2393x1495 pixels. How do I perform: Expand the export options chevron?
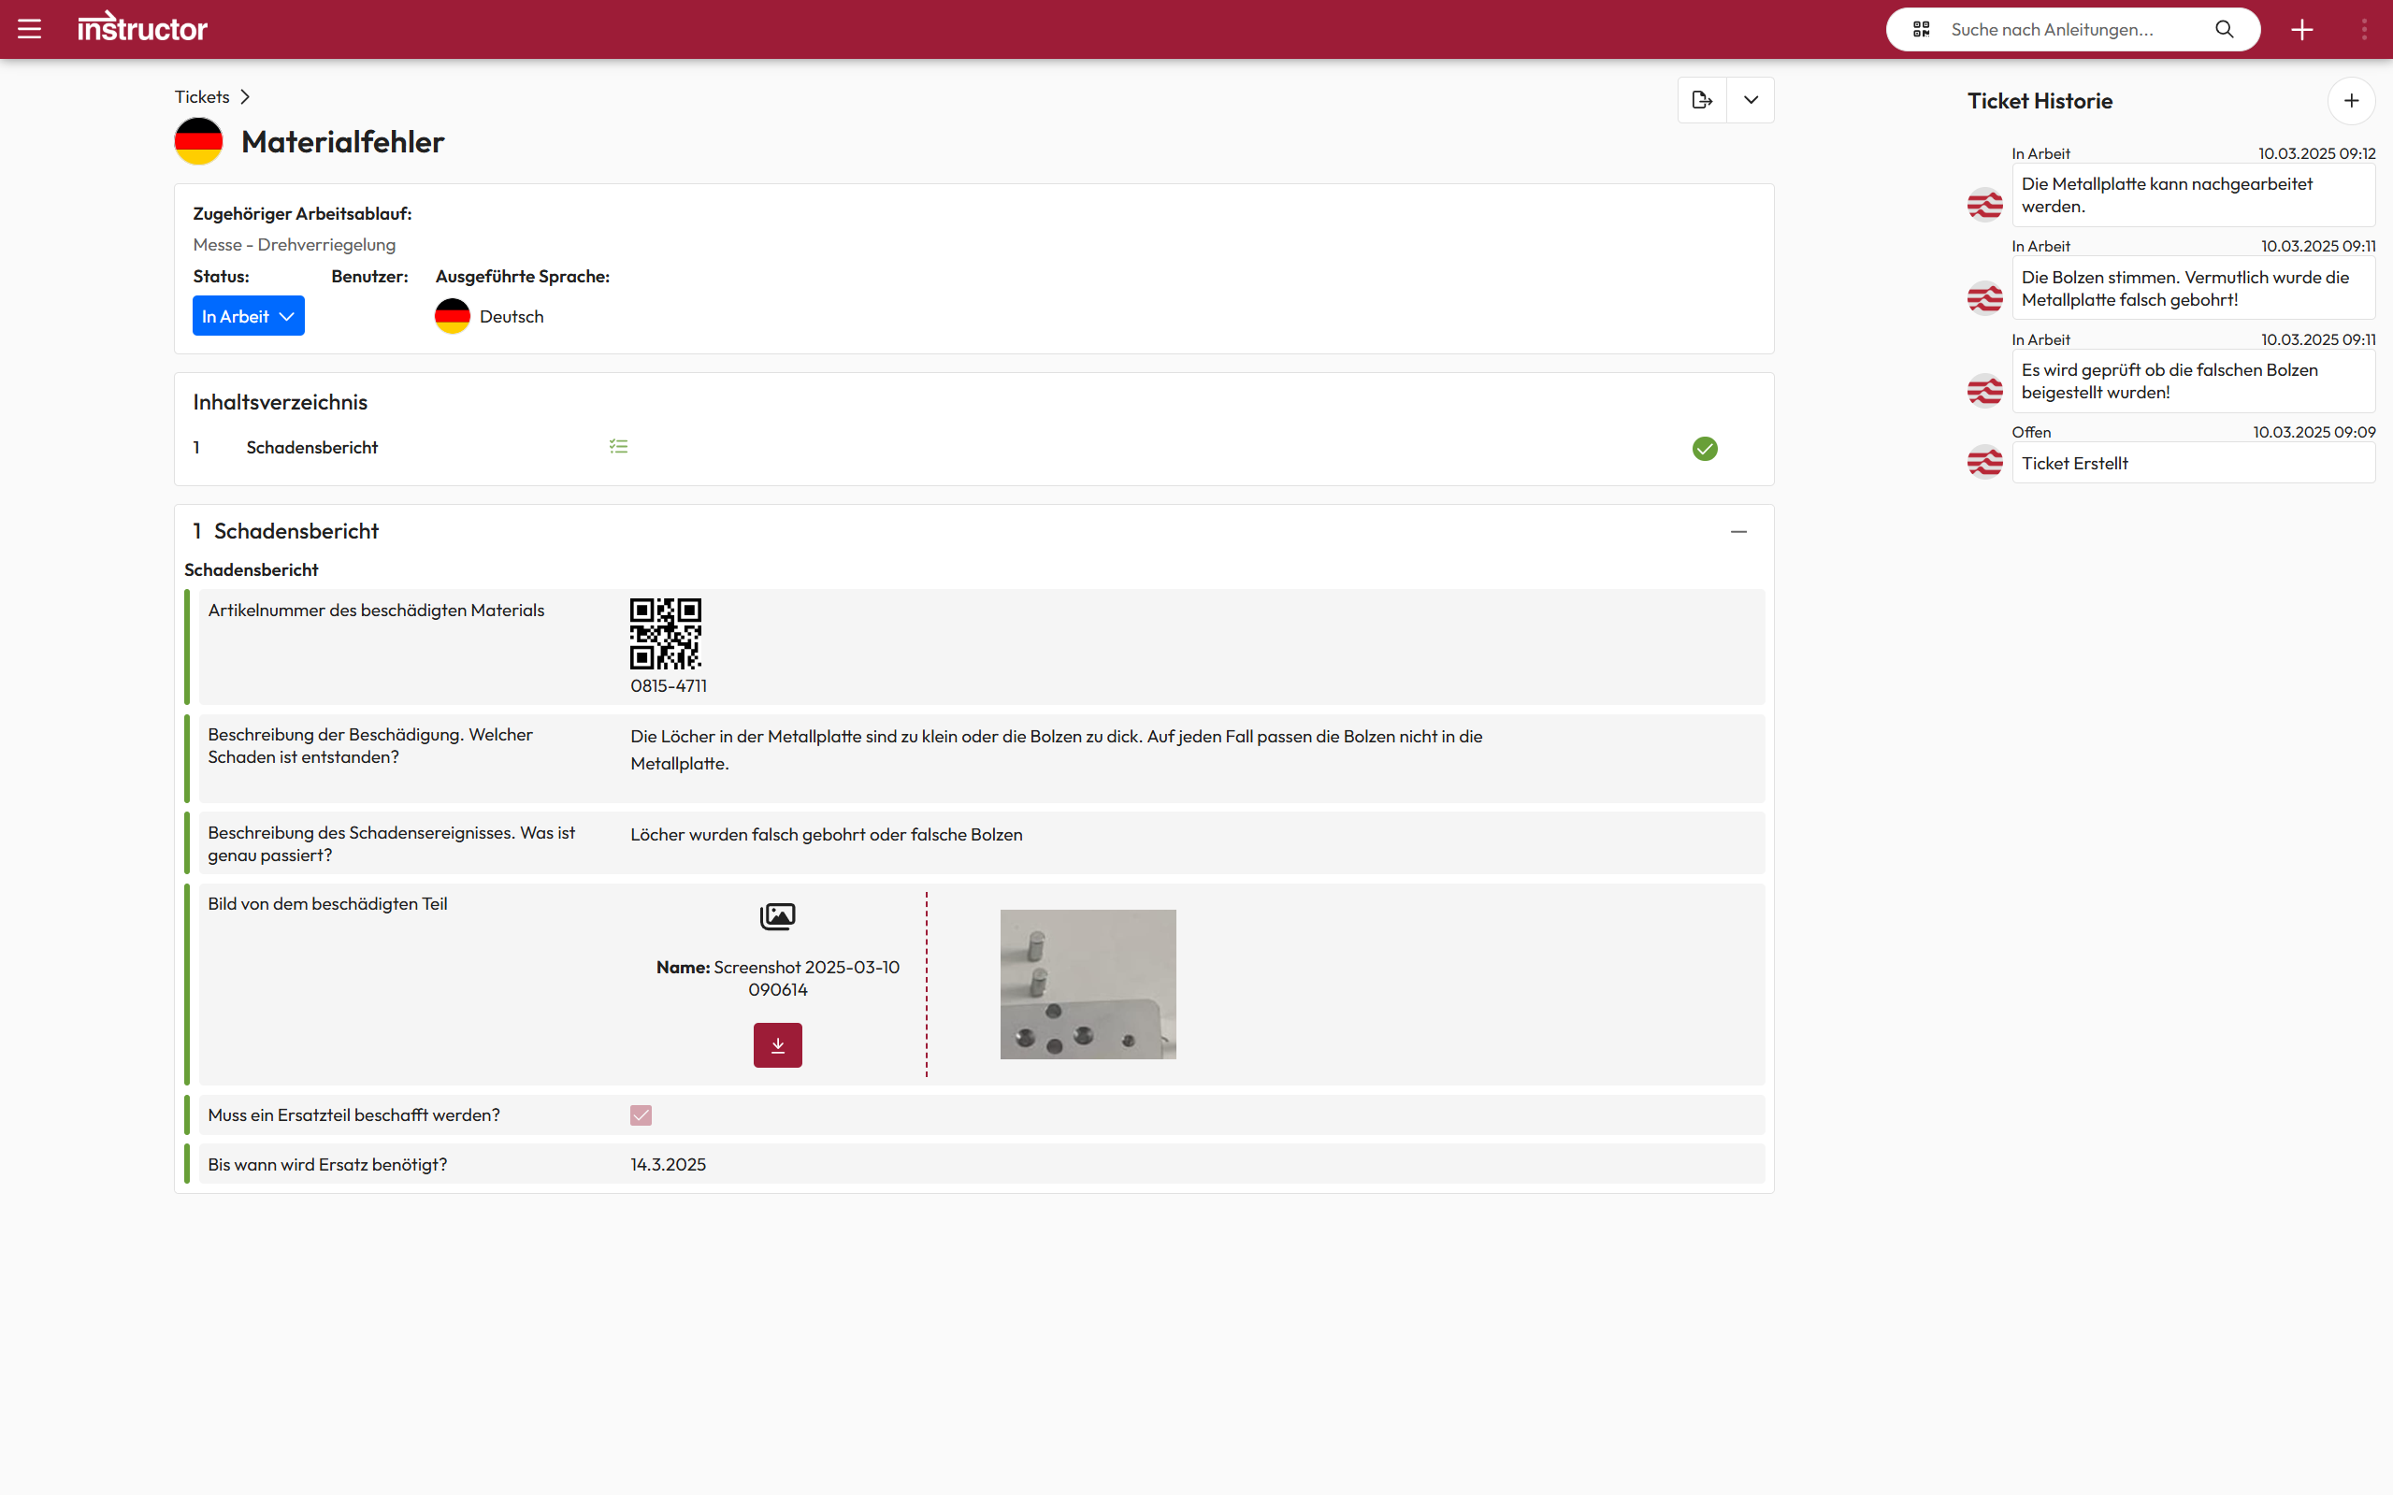pyautogui.click(x=1751, y=100)
